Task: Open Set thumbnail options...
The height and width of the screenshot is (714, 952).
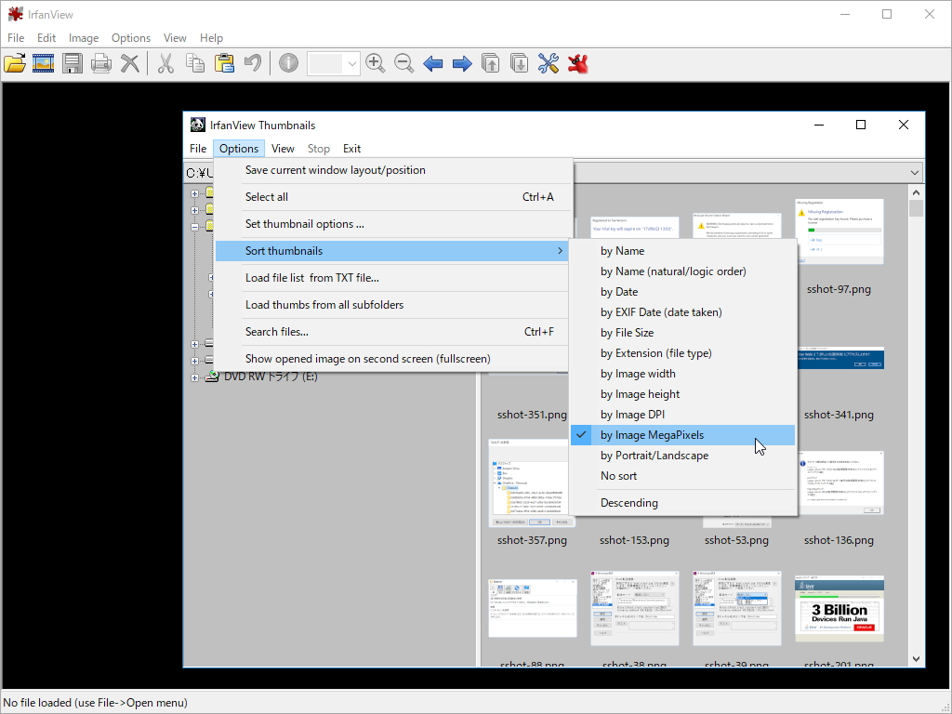Action: (x=392, y=224)
